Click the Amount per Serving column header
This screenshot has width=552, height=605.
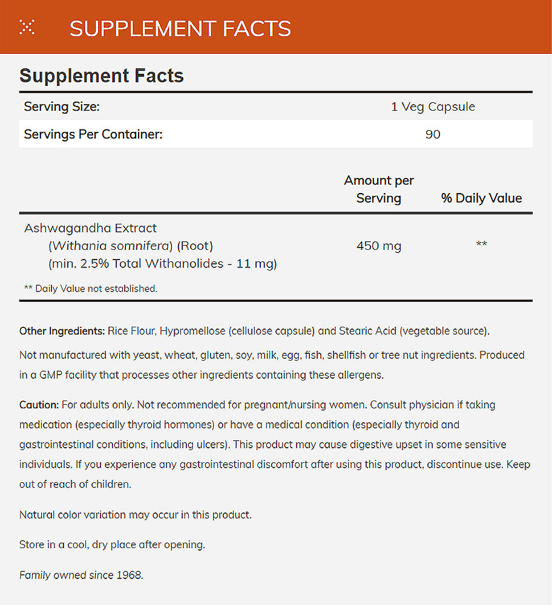point(379,189)
